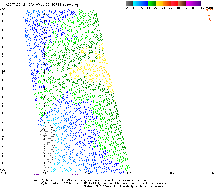Click the '-34' latitude axis label
214x188 pixels.
(3, 71)
